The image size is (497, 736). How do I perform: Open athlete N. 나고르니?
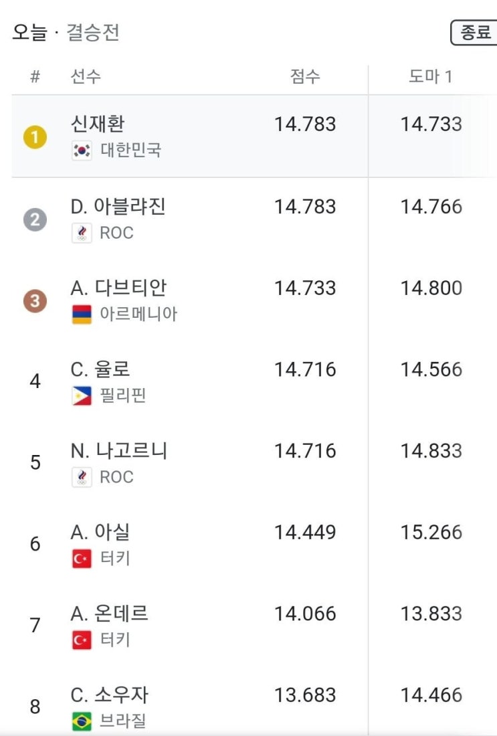point(119,450)
